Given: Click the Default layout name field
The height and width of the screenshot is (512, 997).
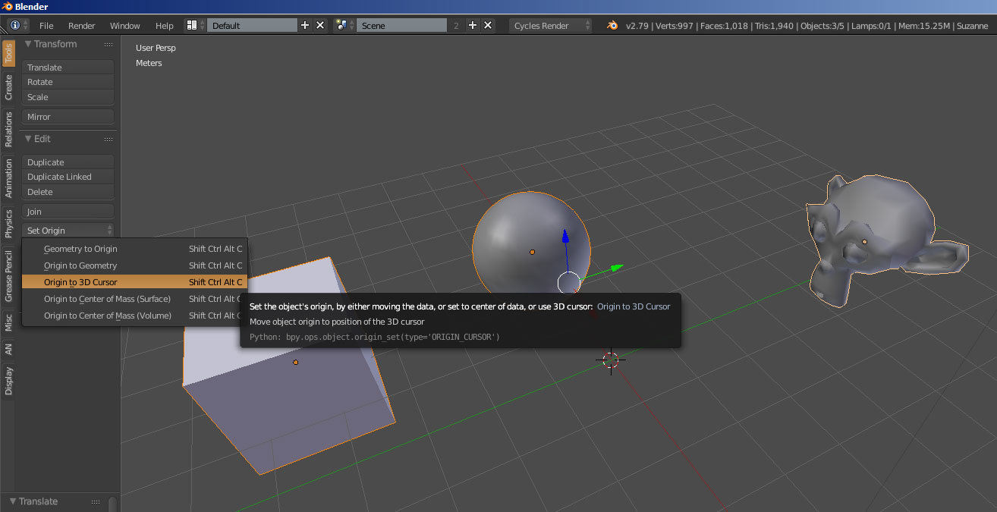Looking at the screenshot, I should (x=252, y=25).
